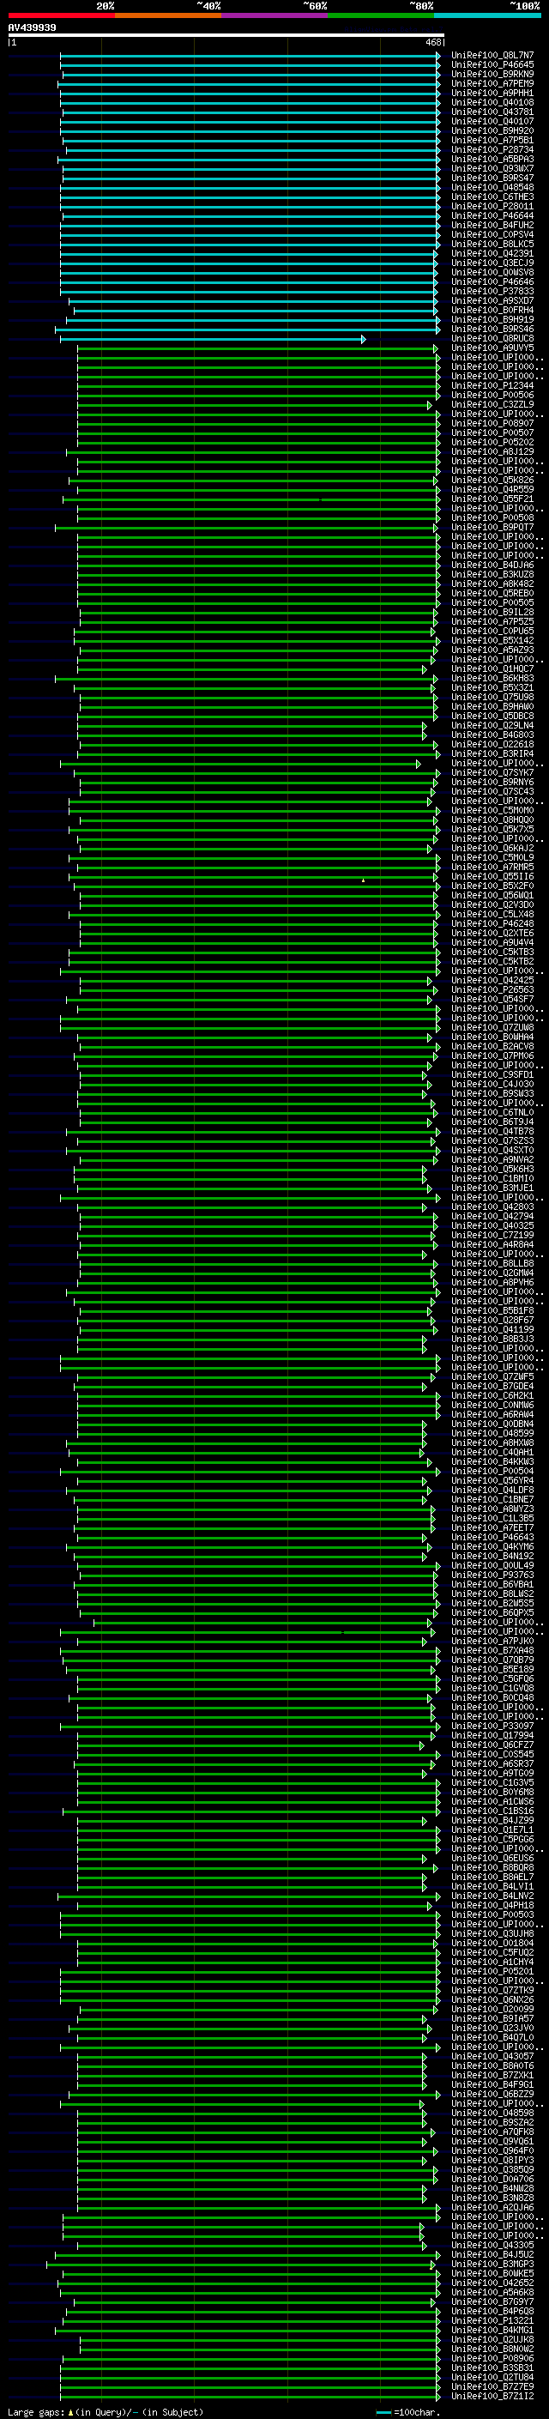Click the UniRef100_C0PU65 label
This screenshot has height=2419, width=549.
(492, 631)
